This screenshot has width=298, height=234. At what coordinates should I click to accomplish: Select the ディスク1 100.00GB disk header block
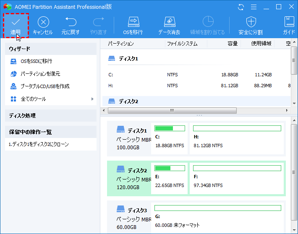[129, 139]
